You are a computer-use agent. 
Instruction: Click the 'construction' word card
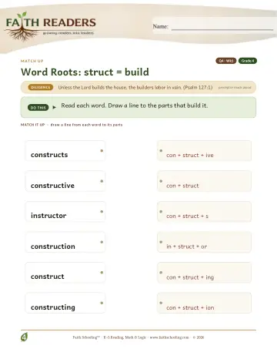click(65, 242)
